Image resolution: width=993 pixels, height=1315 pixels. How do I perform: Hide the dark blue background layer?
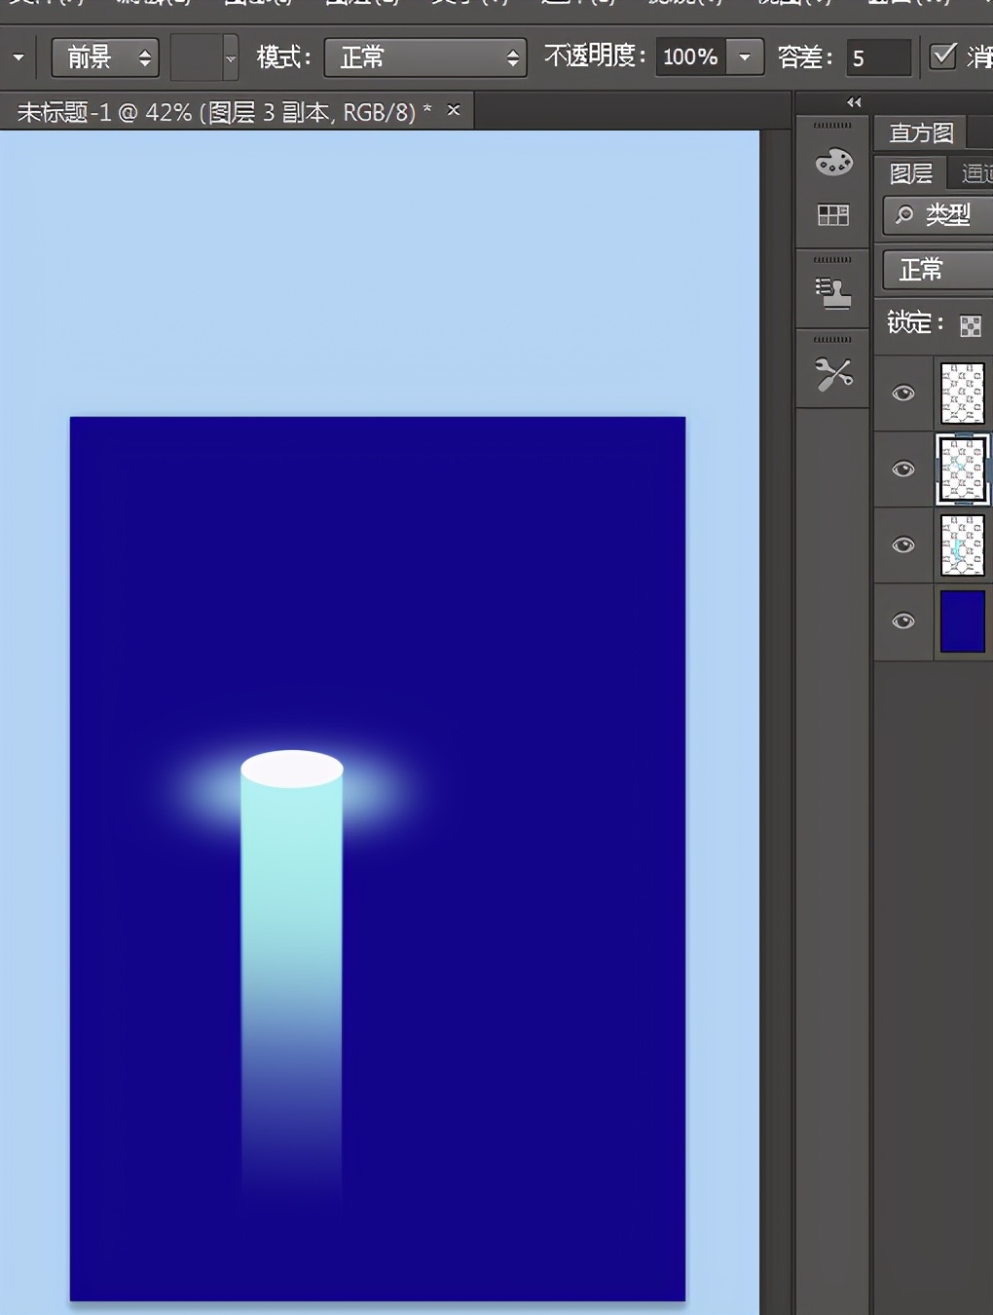coord(903,621)
